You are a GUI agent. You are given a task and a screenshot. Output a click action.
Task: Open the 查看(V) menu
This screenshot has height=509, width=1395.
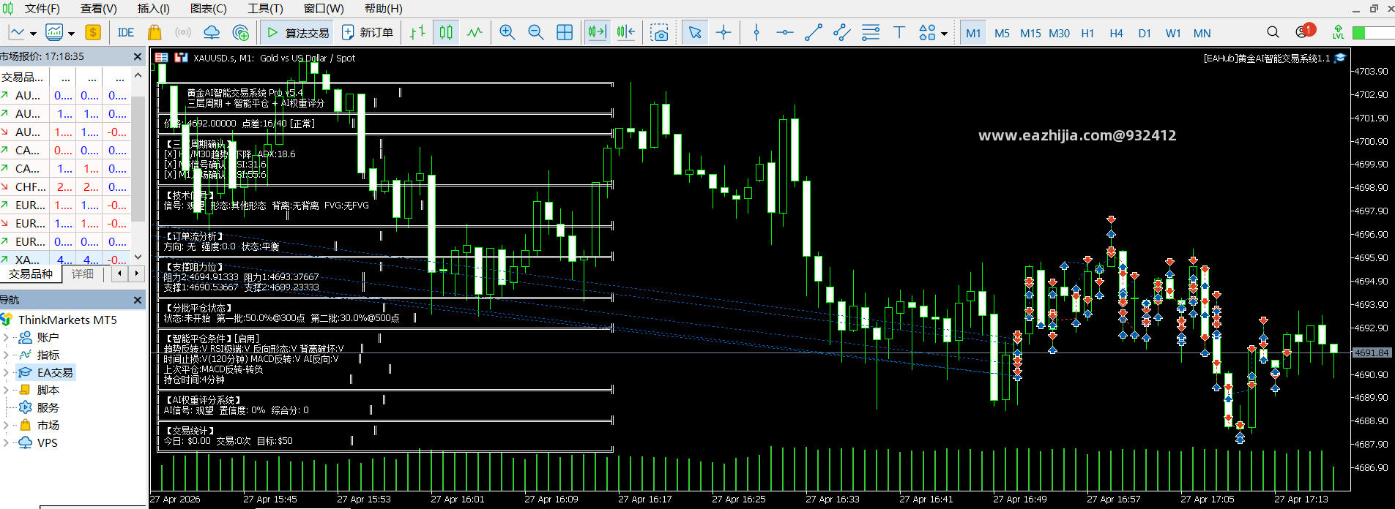(x=99, y=9)
